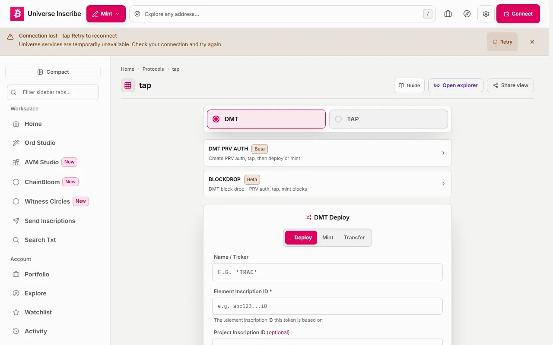Viewport: 553px width, 345px height.
Task: Click 'Create PRV auth, tap, then deploy or mint' text
Action: coord(254,158)
